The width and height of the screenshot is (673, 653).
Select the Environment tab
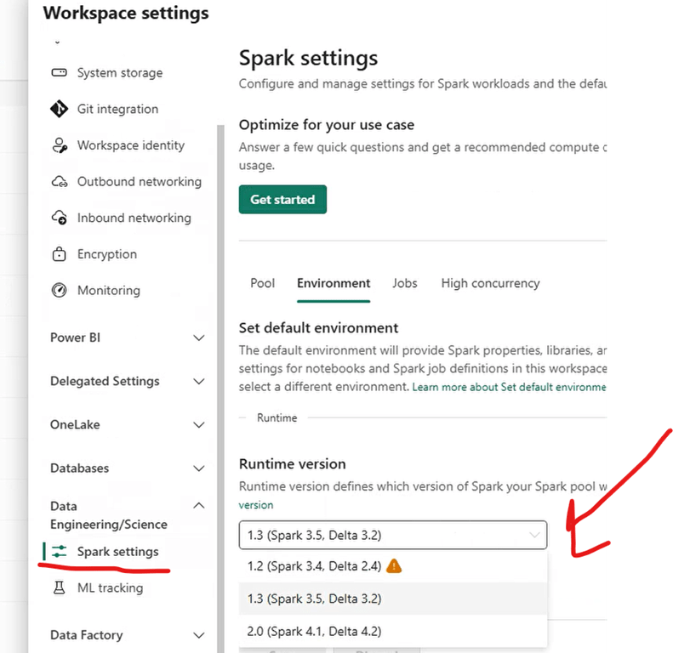click(x=334, y=283)
